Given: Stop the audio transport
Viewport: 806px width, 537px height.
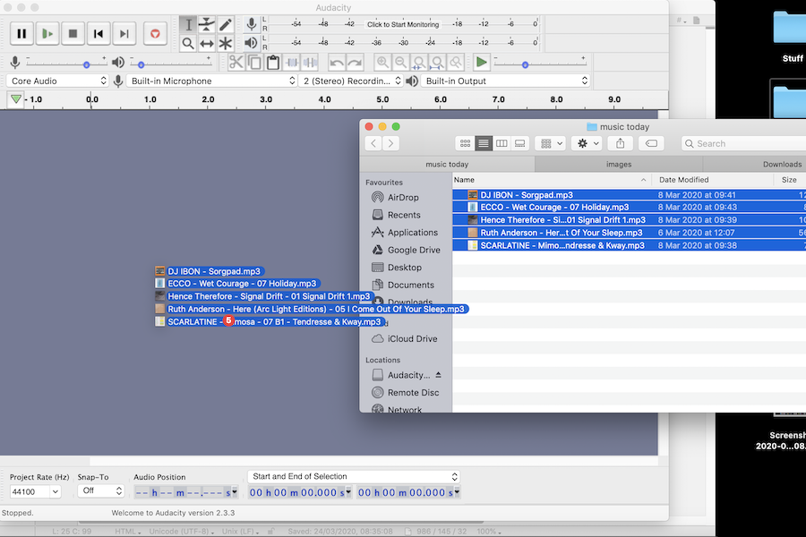Looking at the screenshot, I should (x=73, y=34).
